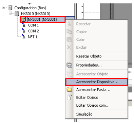
Task: Click the NET 1 connector icon
Action: pyautogui.click(x=24, y=37)
